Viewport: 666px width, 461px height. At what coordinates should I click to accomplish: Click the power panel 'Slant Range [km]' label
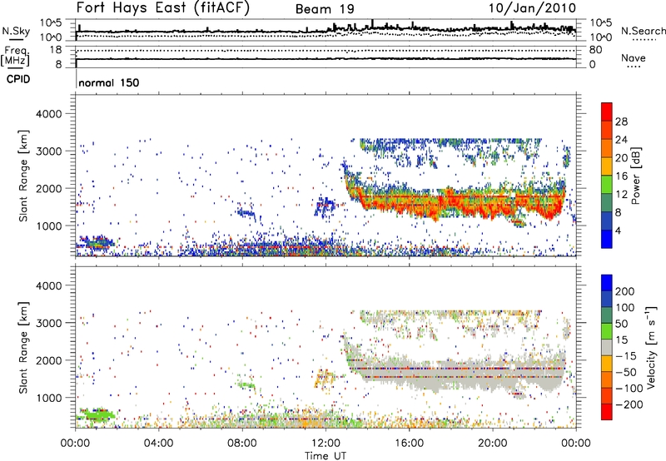point(23,176)
